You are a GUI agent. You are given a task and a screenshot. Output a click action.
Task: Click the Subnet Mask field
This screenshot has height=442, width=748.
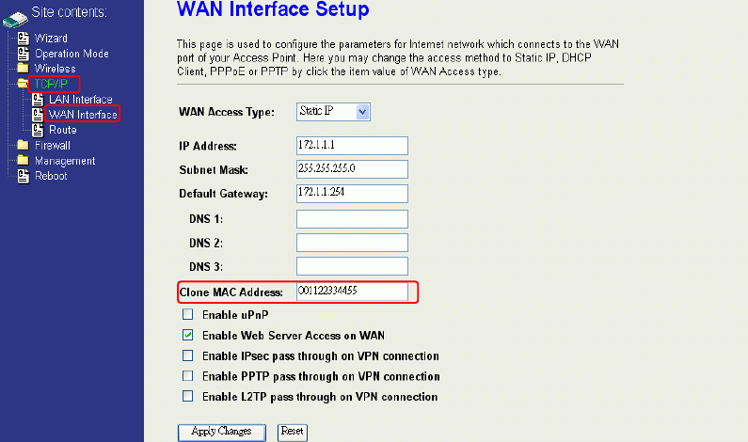pos(352,169)
